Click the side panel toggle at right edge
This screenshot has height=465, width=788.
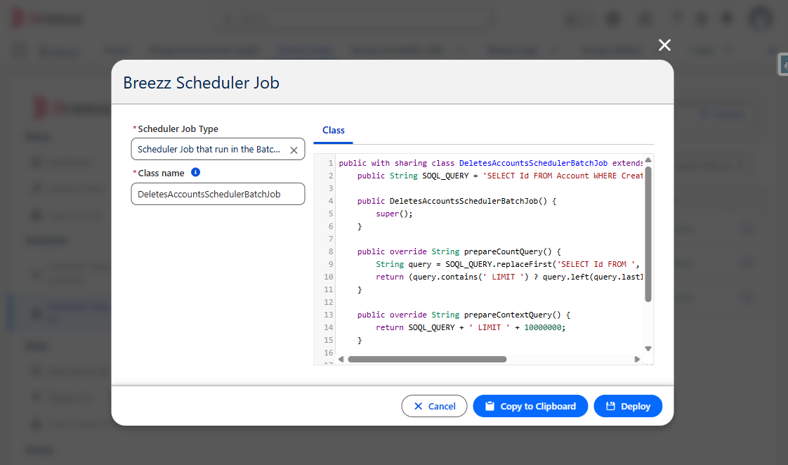(784, 65)
